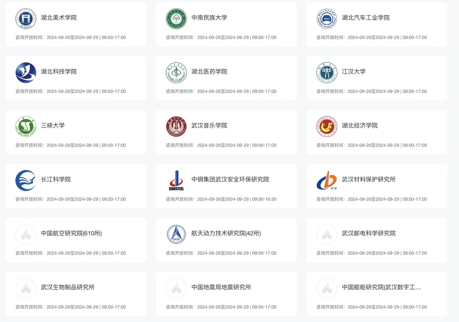Screen dimensions: 459x322
Task: Choose 湖北经济学院 title
Action: 360,125
